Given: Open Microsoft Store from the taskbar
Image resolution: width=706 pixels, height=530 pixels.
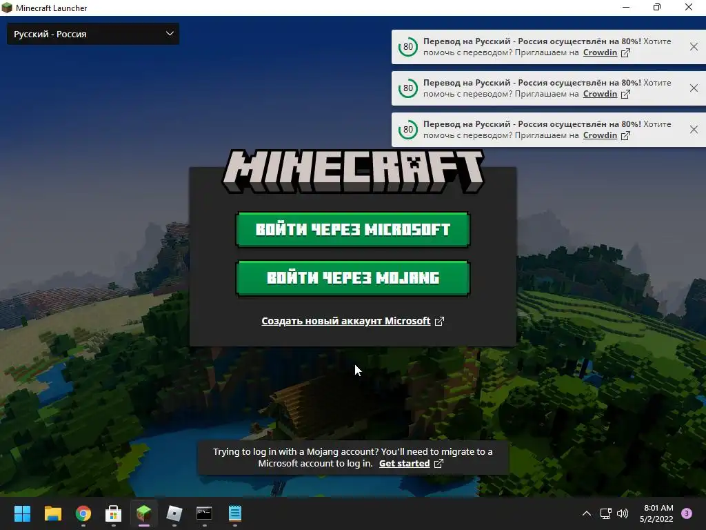Looking at the screenshot, I should click(114, 513).
